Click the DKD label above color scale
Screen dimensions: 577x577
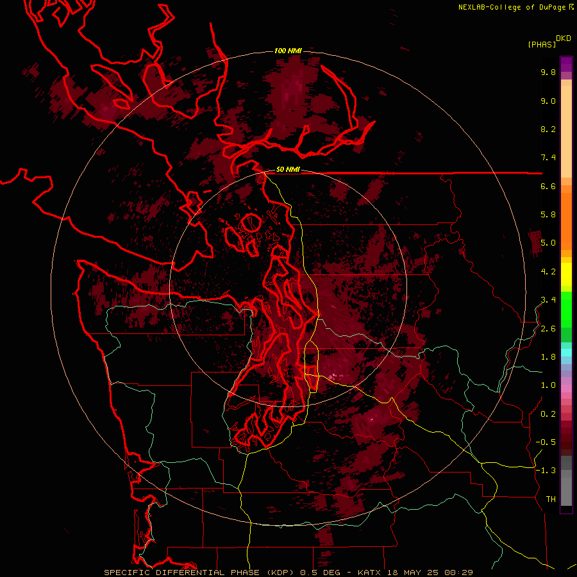(563, 38)
